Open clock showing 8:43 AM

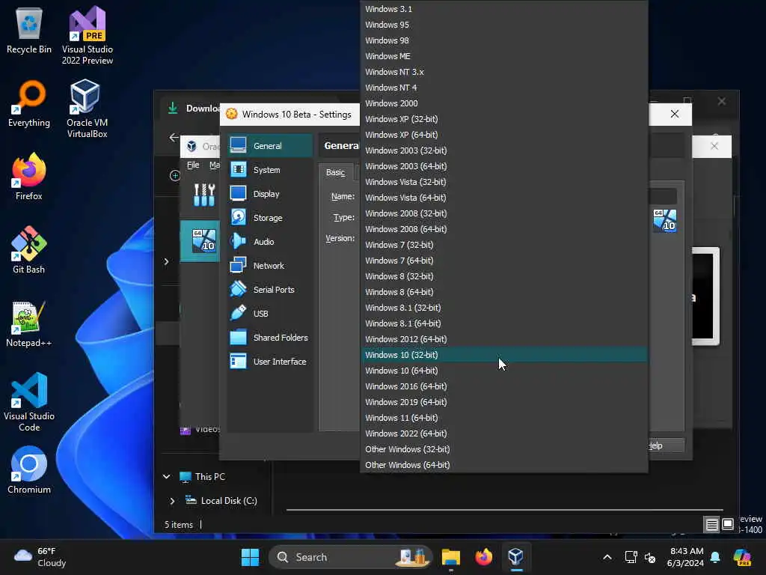[x=685, y=556]
